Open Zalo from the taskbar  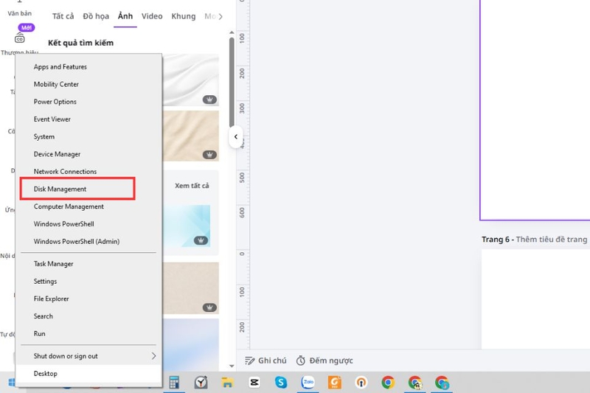click(308, 383)
